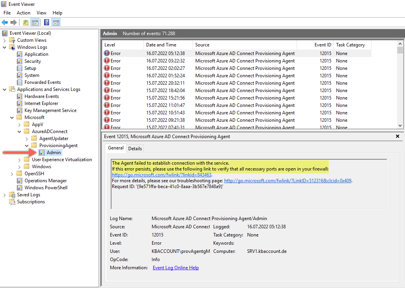Switch to the General tab
The image size is (405, 288).
pos(116,148)
